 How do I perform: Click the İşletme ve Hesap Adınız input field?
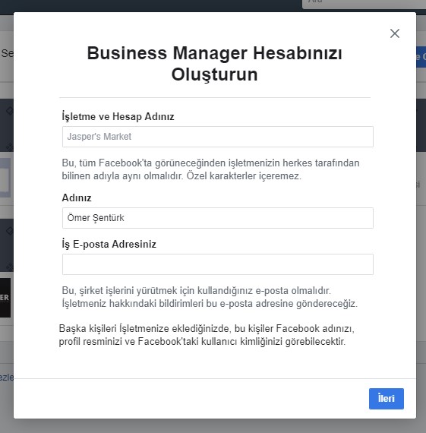click(218, 137)
